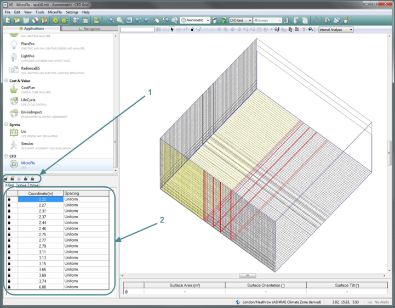Open the RadianceIES lighting simulation
The image size is (395, 308).
tap(30, 69)
